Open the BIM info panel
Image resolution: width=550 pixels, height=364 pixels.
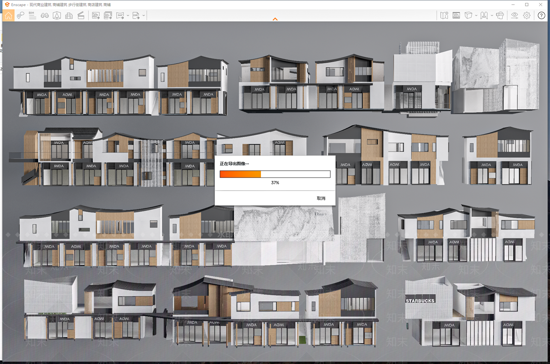pyautogui.click(x=32, y=15)
